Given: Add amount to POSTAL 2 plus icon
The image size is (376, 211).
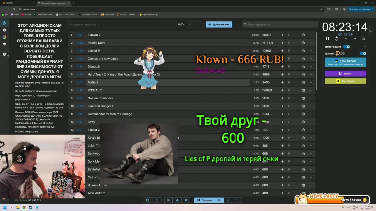Looking at the screenshot, I should coord(282,90).
